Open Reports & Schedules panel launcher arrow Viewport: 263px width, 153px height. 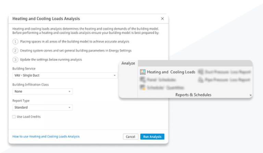tap(250, 95)
